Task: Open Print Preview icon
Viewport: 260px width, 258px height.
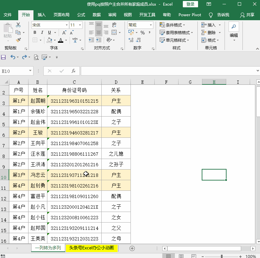Action: (36, 57)
